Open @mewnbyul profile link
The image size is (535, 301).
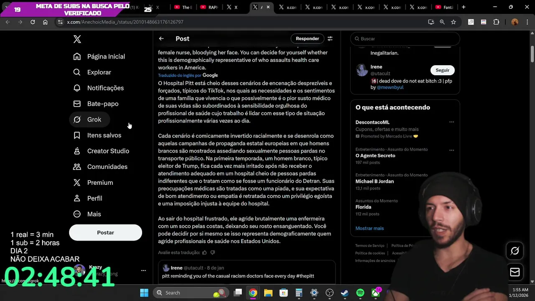[x=390, y=87]
